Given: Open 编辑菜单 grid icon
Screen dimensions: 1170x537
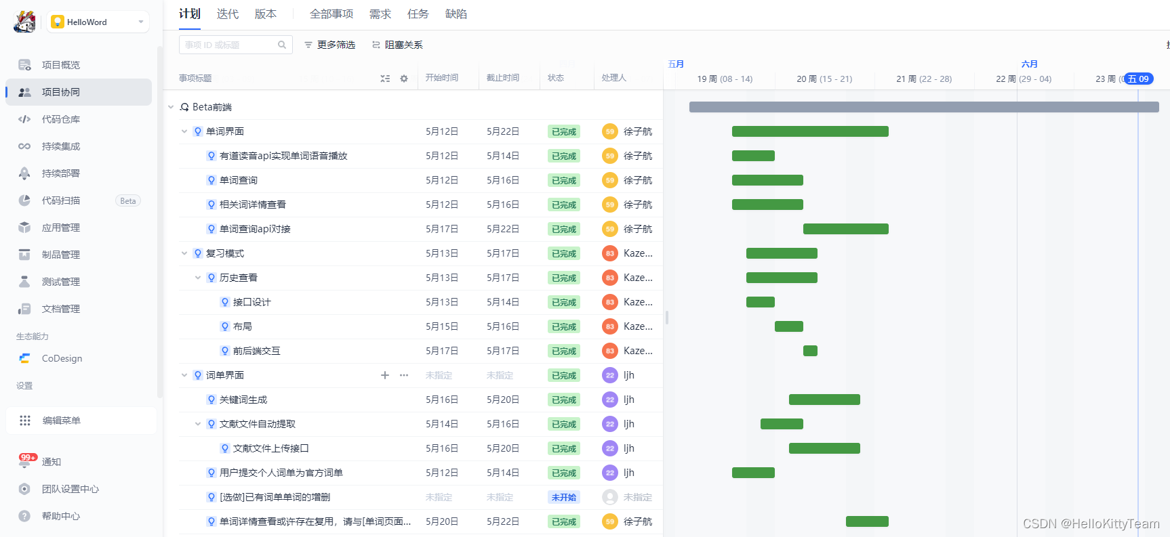Looking at the screenshot, I should pos(25,421).
